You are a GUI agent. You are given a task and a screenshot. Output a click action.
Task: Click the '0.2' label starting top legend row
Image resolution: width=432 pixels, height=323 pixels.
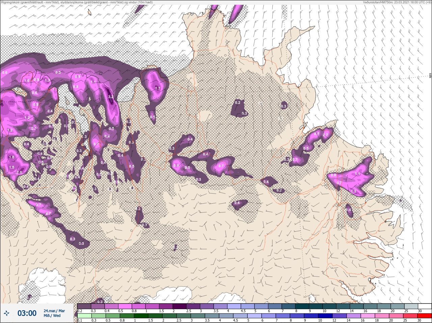point(80,311)
